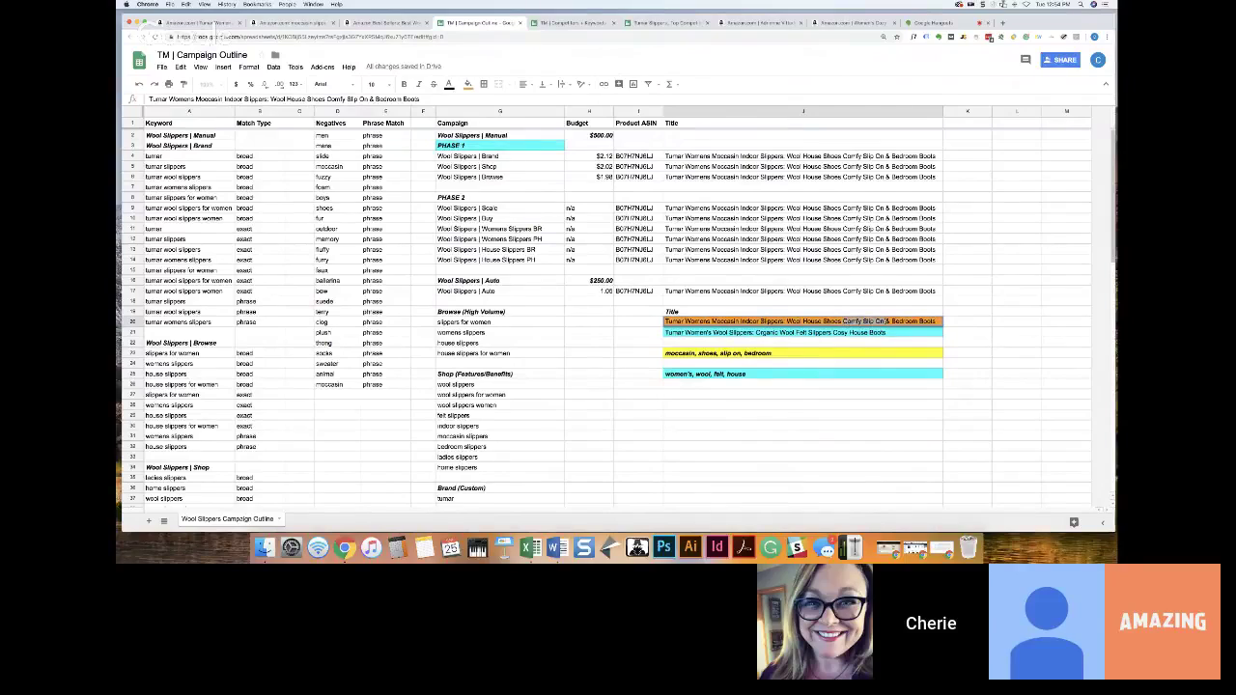The image size is (1236, 695).
Task: Open Google Sheets home via the green logo
Action: coord(139,60)
